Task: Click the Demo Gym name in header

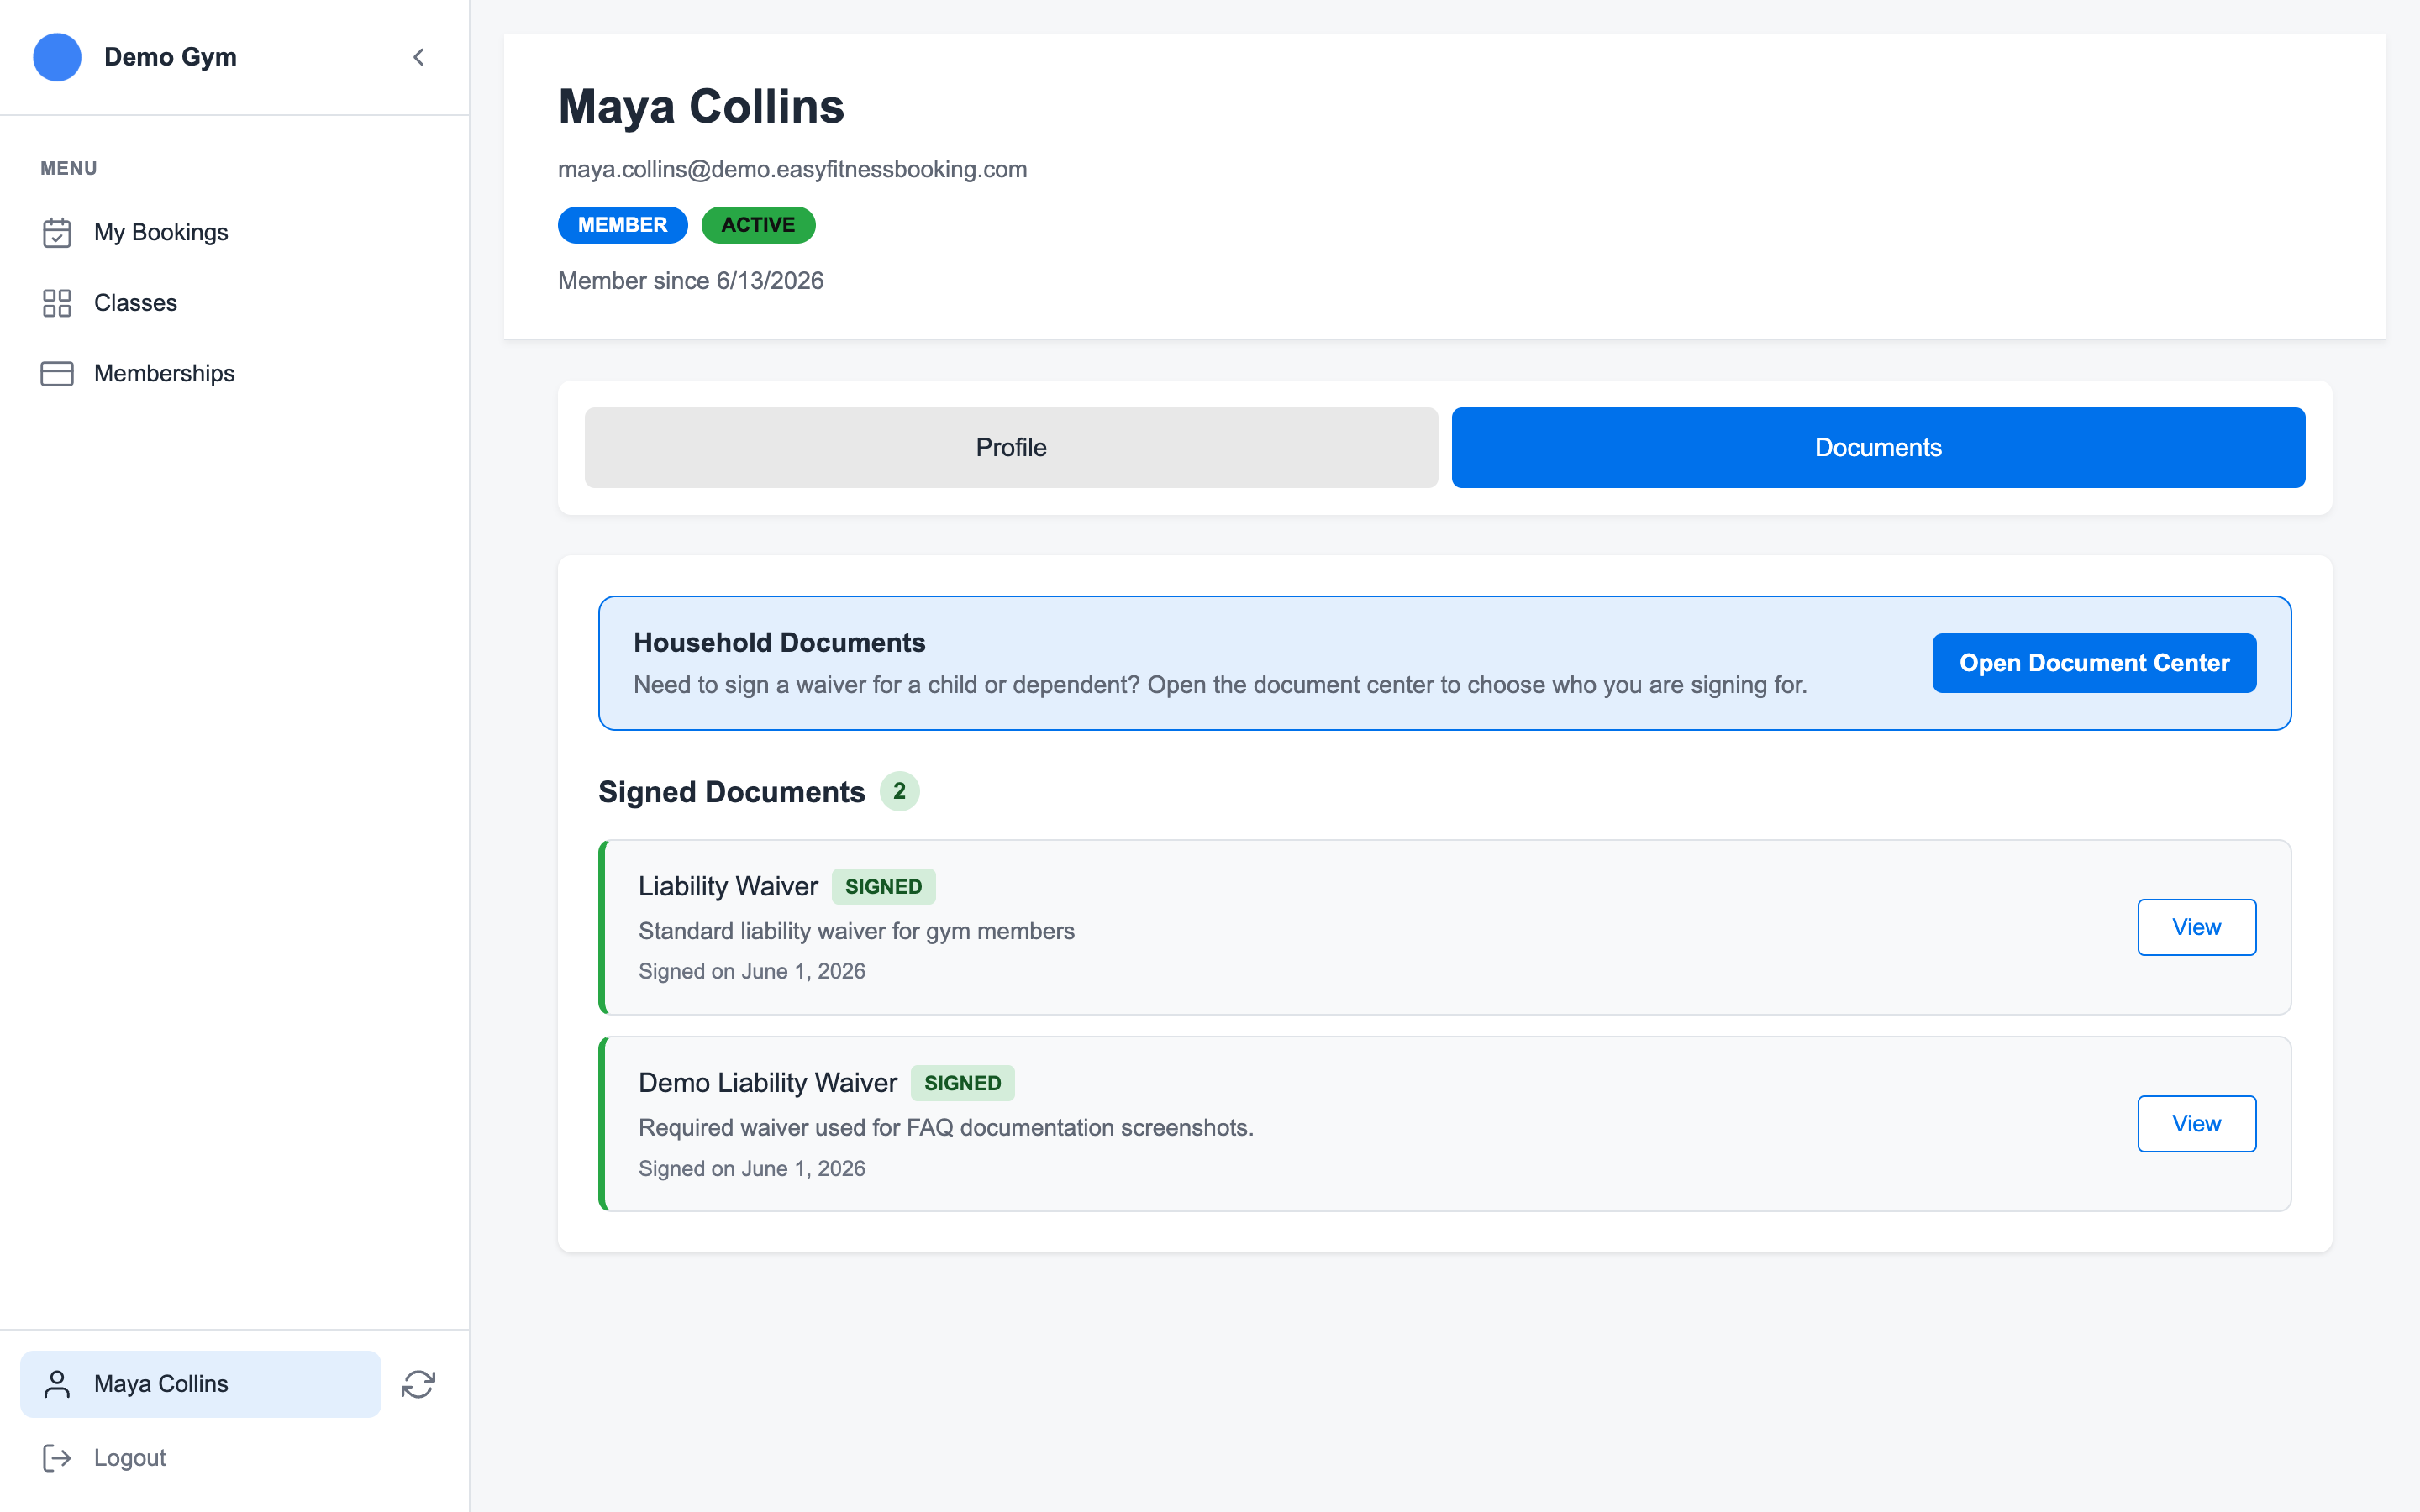Action: 170,57
